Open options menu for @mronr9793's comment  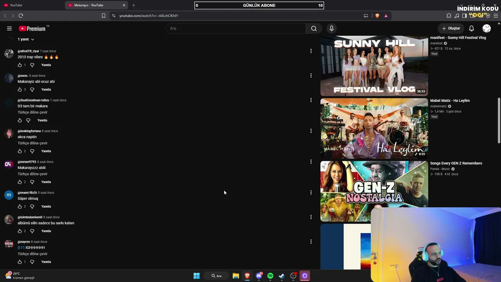coord(311,162)
